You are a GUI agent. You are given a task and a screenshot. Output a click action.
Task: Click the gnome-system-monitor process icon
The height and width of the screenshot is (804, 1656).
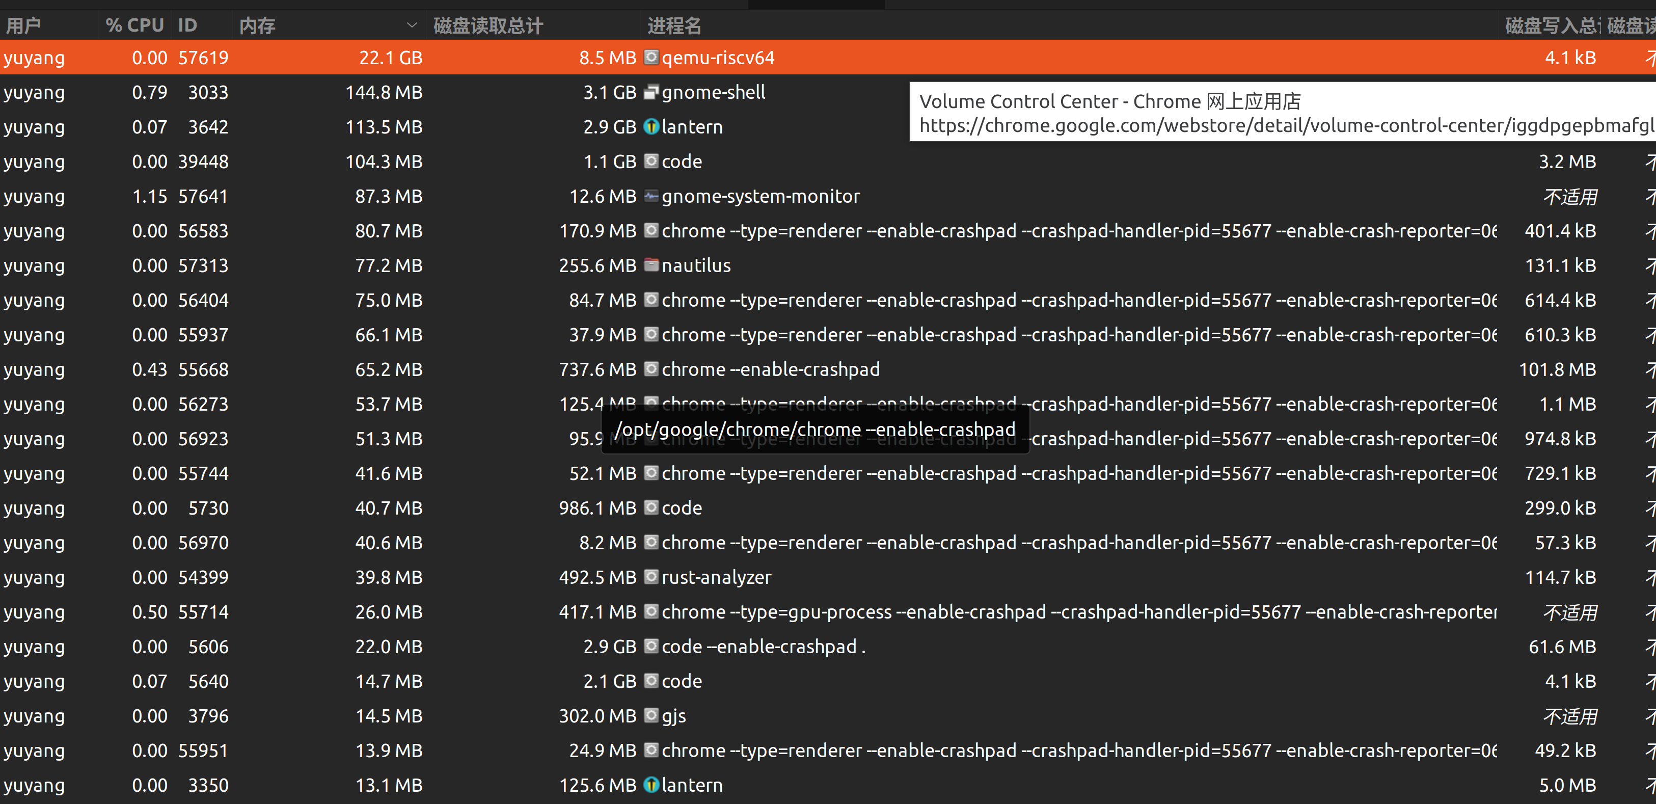(651, 196)
